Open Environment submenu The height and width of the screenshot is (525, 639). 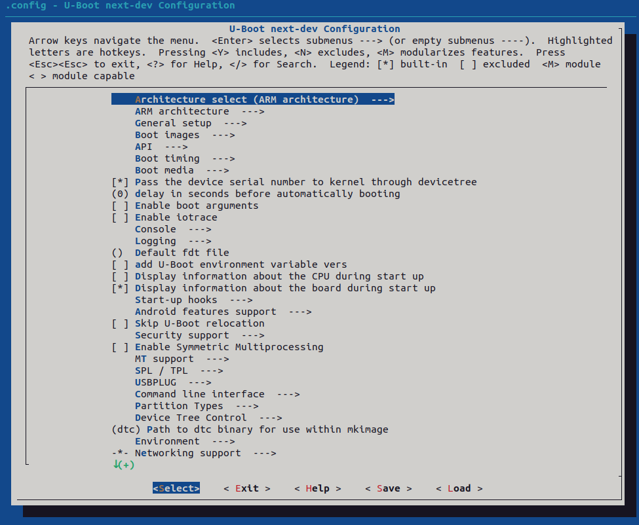[185, 442]
